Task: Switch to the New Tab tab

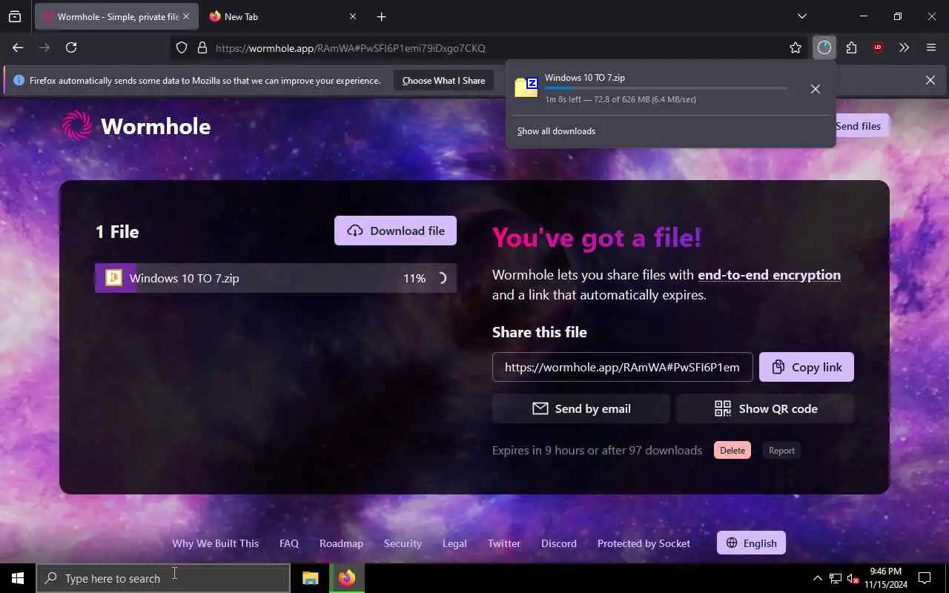Action: (282, 16)
